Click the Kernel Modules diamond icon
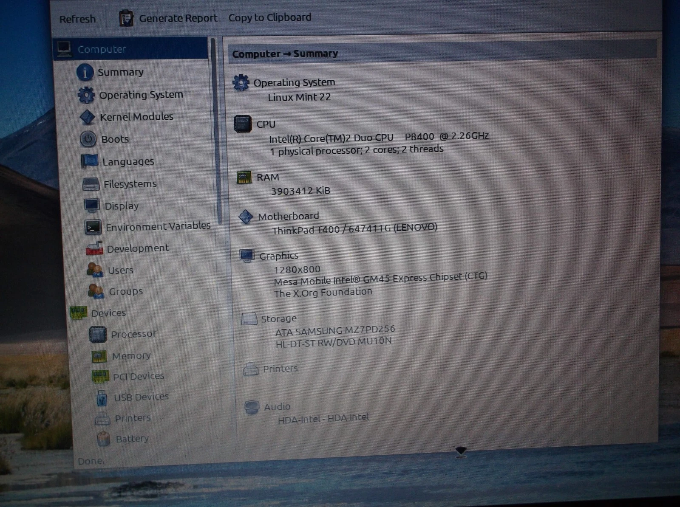Viewport: 680px width, 507px height. pyautogui.click(x=88, y=117)
